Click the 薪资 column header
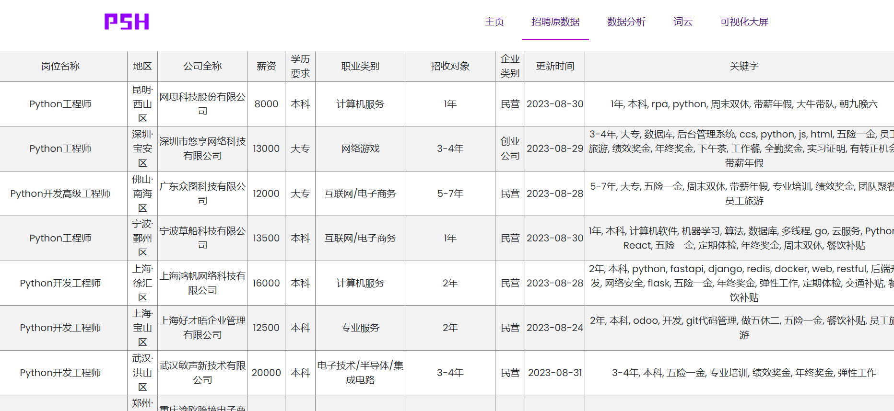Image resolution: width=894 pixels, height=411 pixels. coord(266,66)
